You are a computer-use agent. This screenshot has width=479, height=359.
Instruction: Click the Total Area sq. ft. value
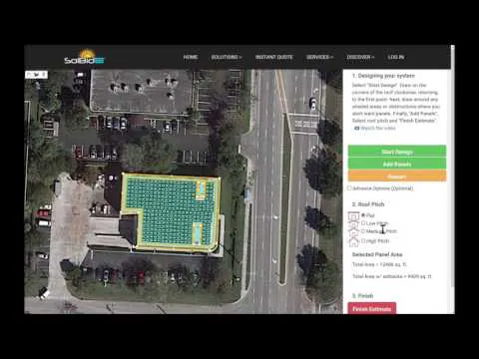pyautogui.click(x=379, y=264)
